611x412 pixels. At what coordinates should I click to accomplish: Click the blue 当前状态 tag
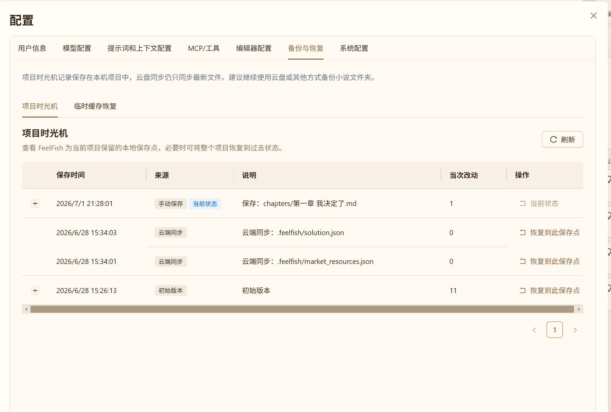point(205,204)
